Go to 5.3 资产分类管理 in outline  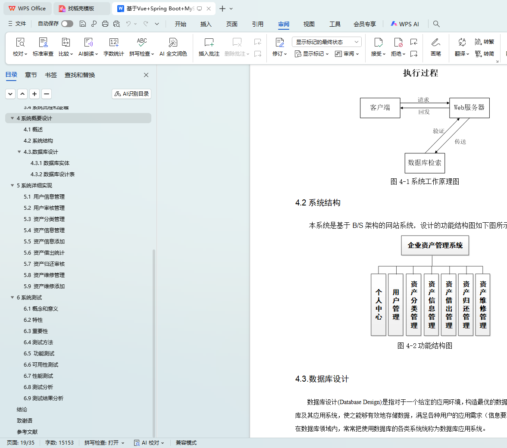44,219
